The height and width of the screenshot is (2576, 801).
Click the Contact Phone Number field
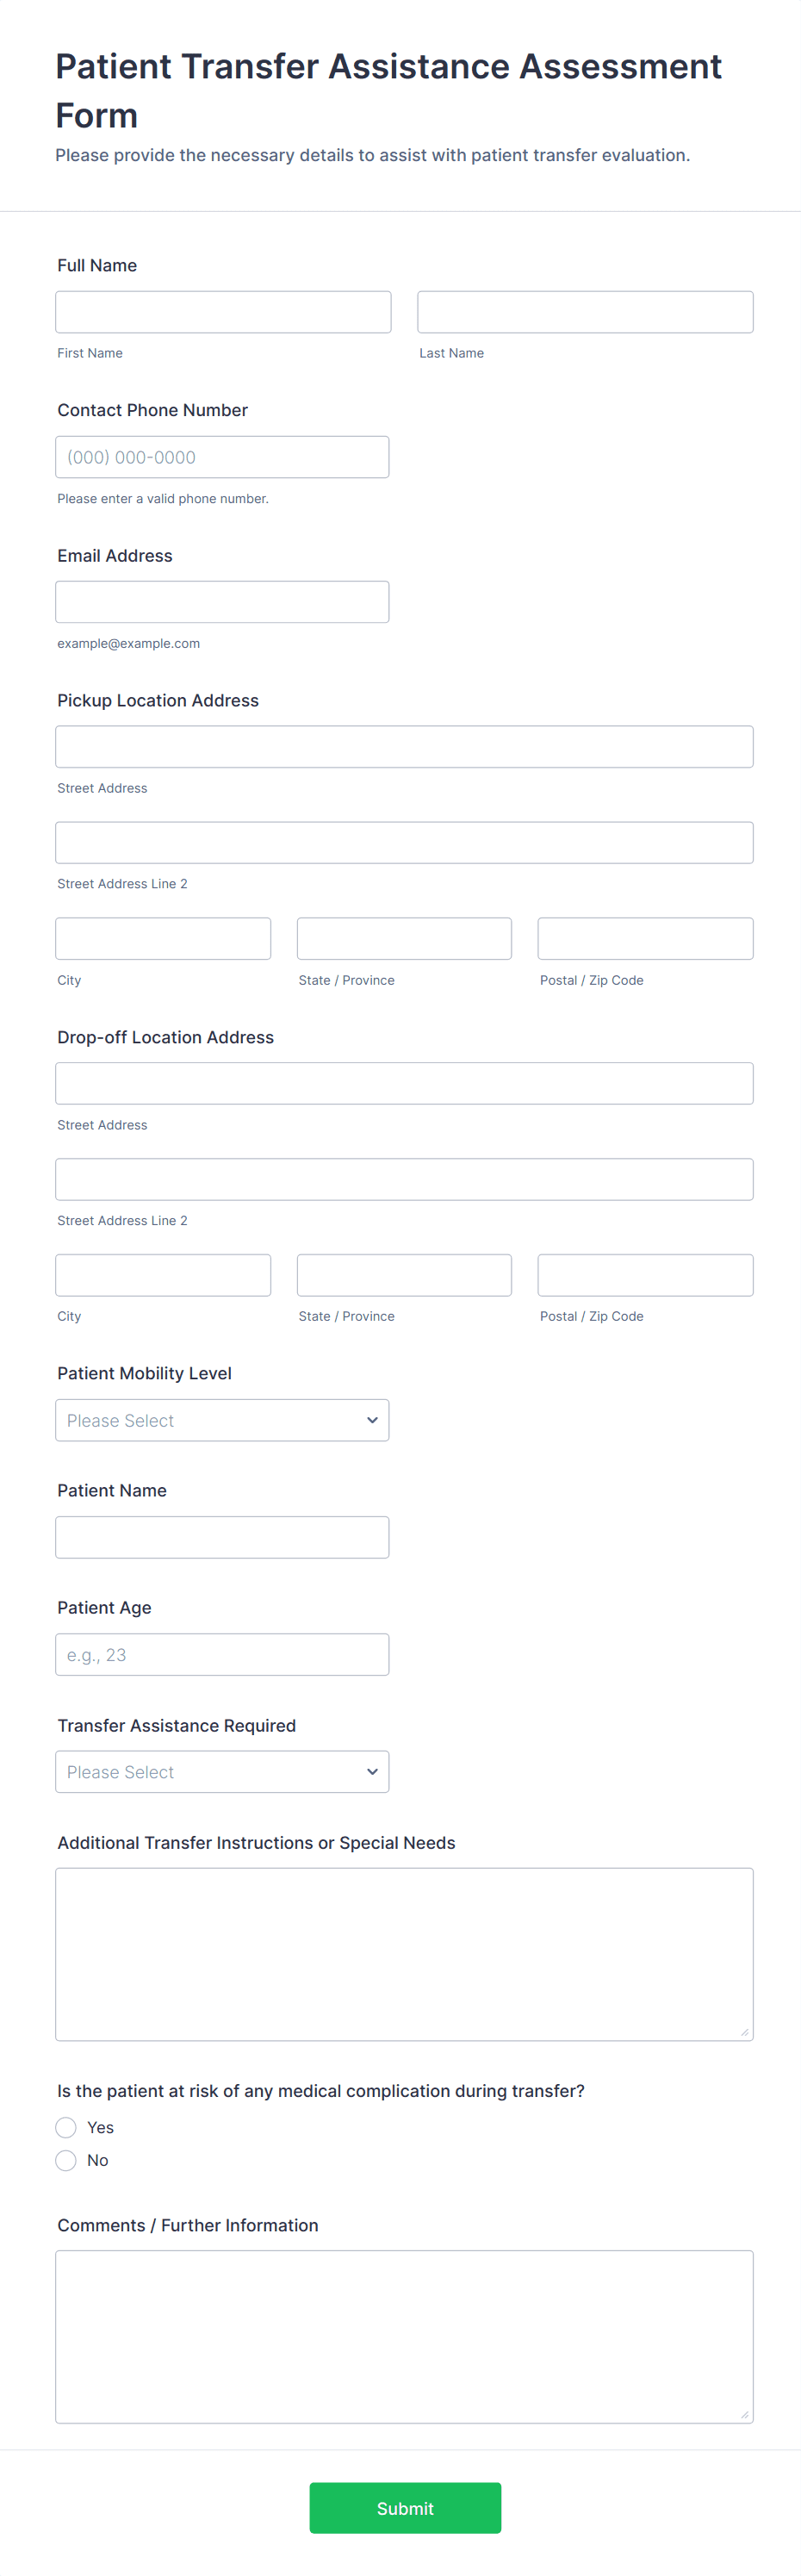tap(221, 457)
